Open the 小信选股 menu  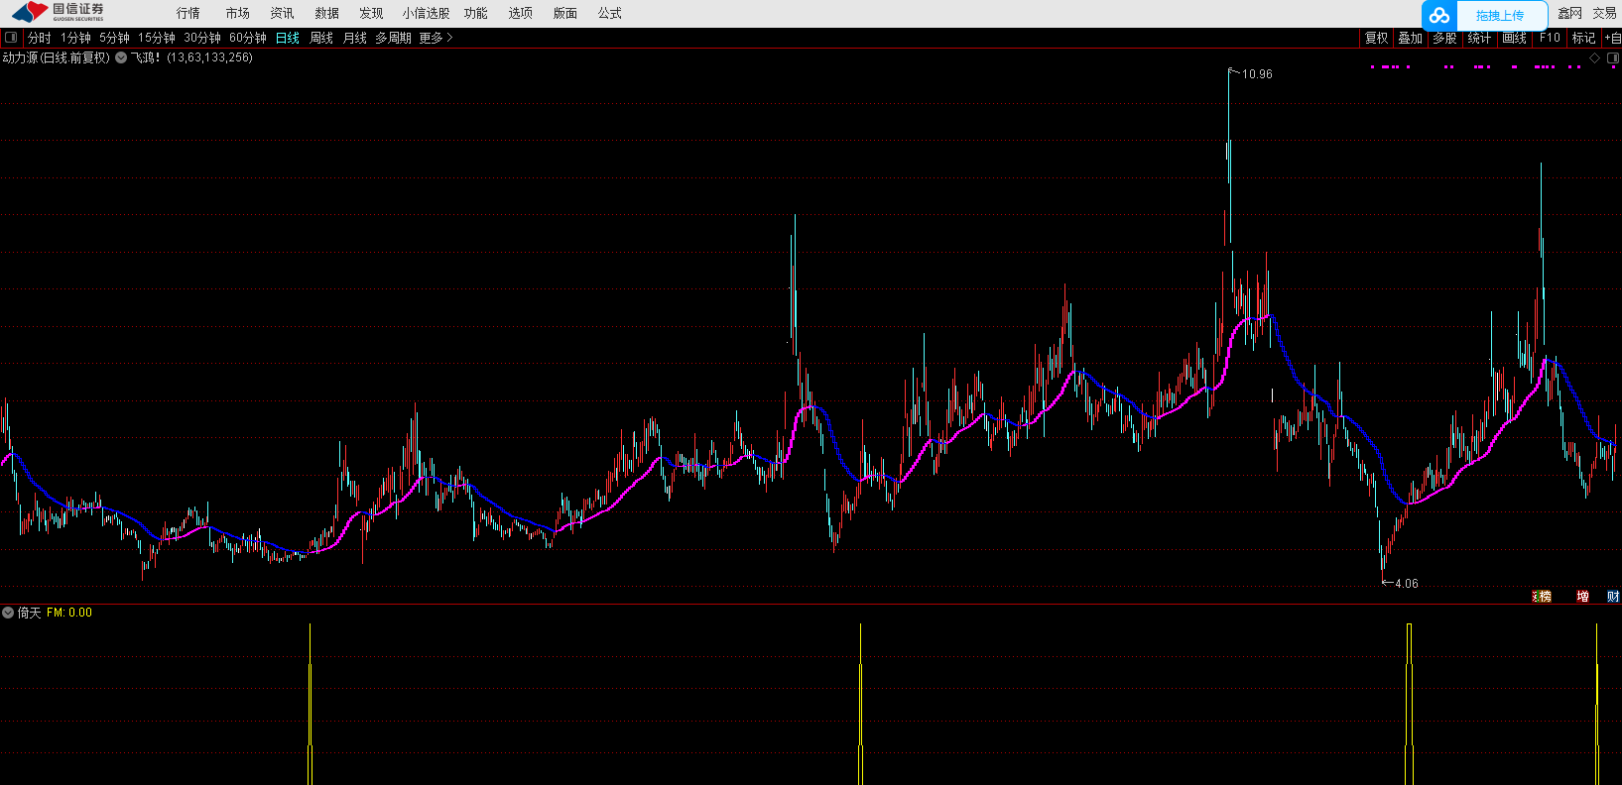point(427,13)
